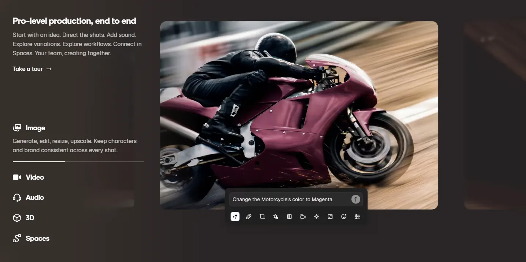Follow the "Take a tour" link

point(32,69)
